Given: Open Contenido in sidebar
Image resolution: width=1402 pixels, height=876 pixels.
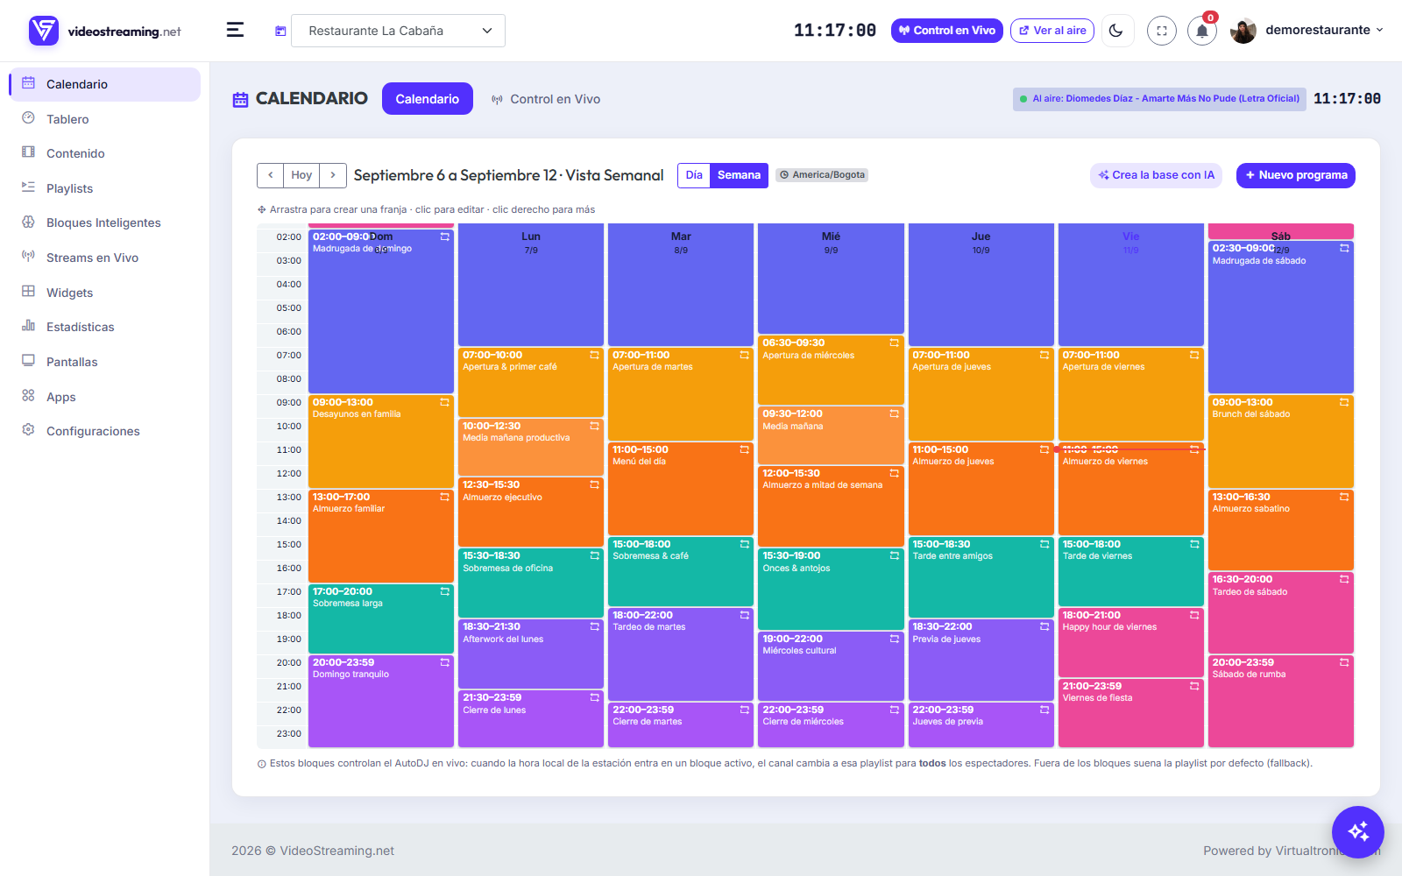Looking at the screenshot, I should tap(104, 153).
